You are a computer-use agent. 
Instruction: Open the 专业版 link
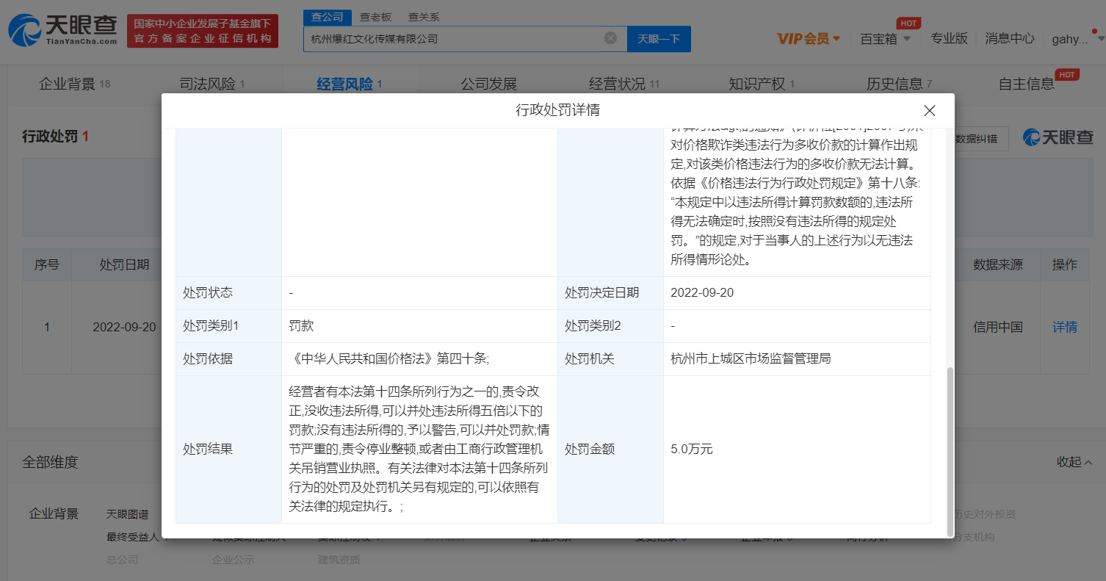click(x=950, y=39)
